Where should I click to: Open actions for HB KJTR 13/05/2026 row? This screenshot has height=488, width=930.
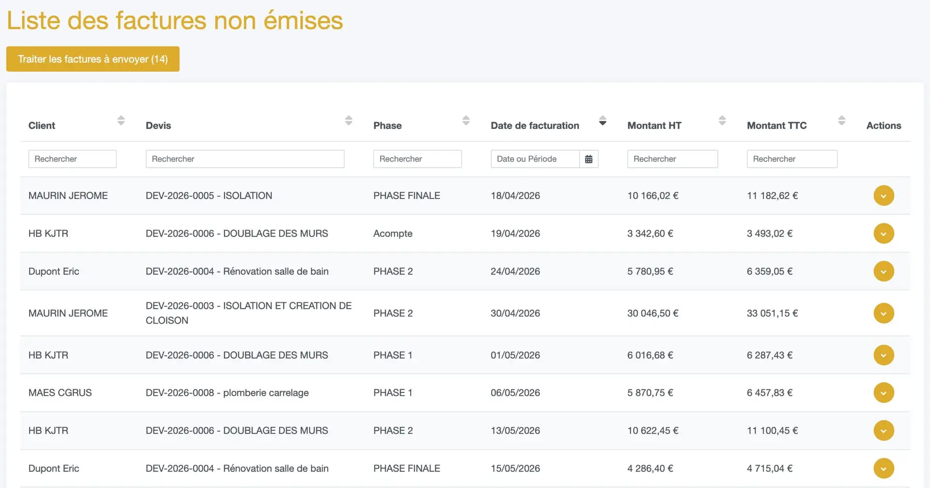click(x=883, y=430)
